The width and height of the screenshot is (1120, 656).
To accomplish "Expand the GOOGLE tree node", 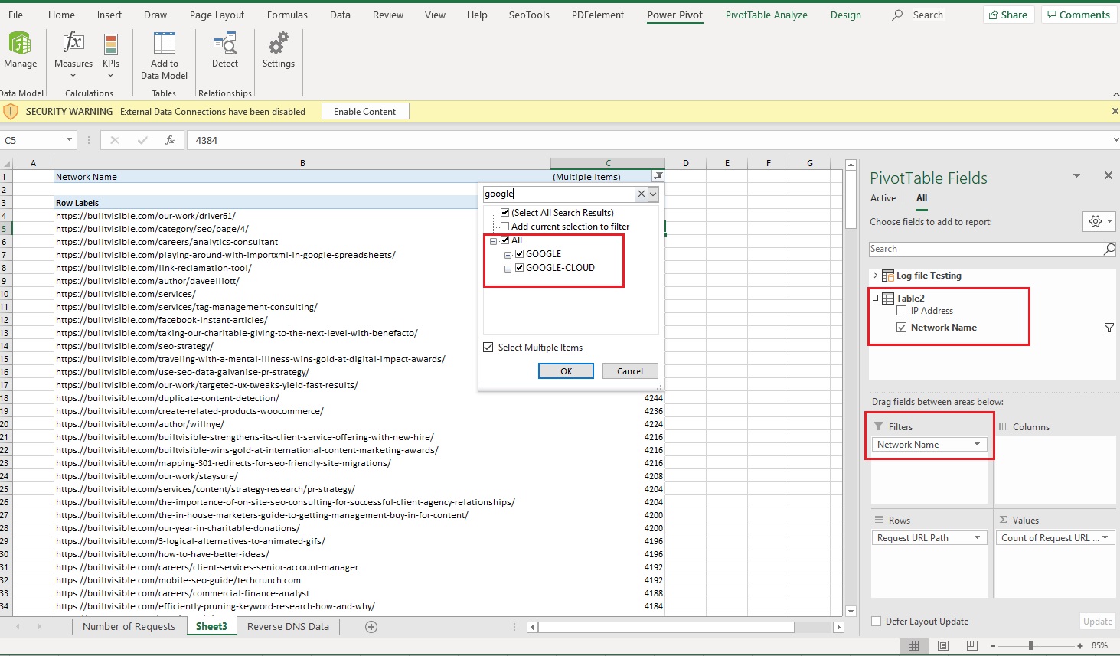I will (508, 253).
